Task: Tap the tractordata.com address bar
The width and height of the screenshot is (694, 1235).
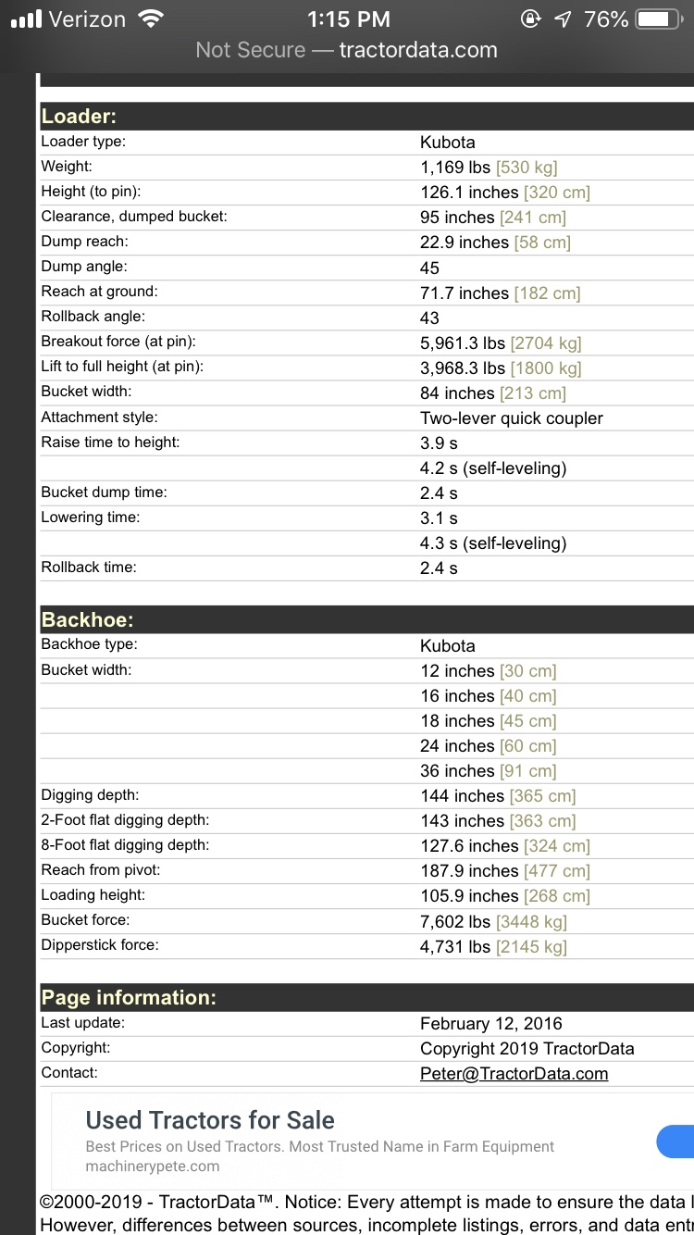Action: click(x=347, y=50)
